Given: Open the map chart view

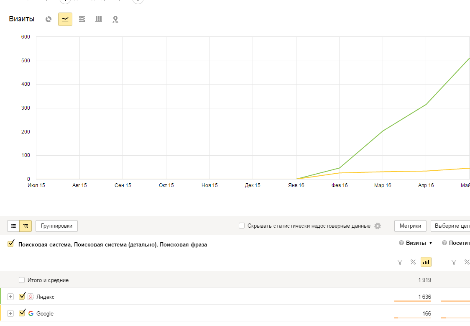Looking at the screenshot, I should click(x=115, y=19).
